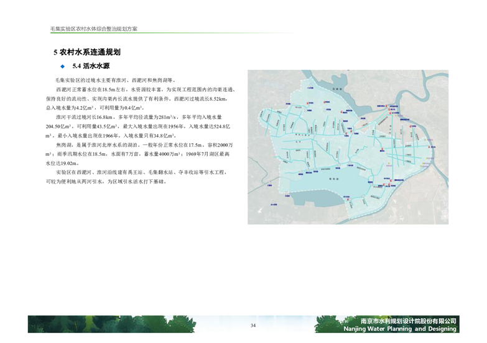
Task: Click the 南京市水利规划设计院股份有限公司 footer text
Action: [409, 321]
